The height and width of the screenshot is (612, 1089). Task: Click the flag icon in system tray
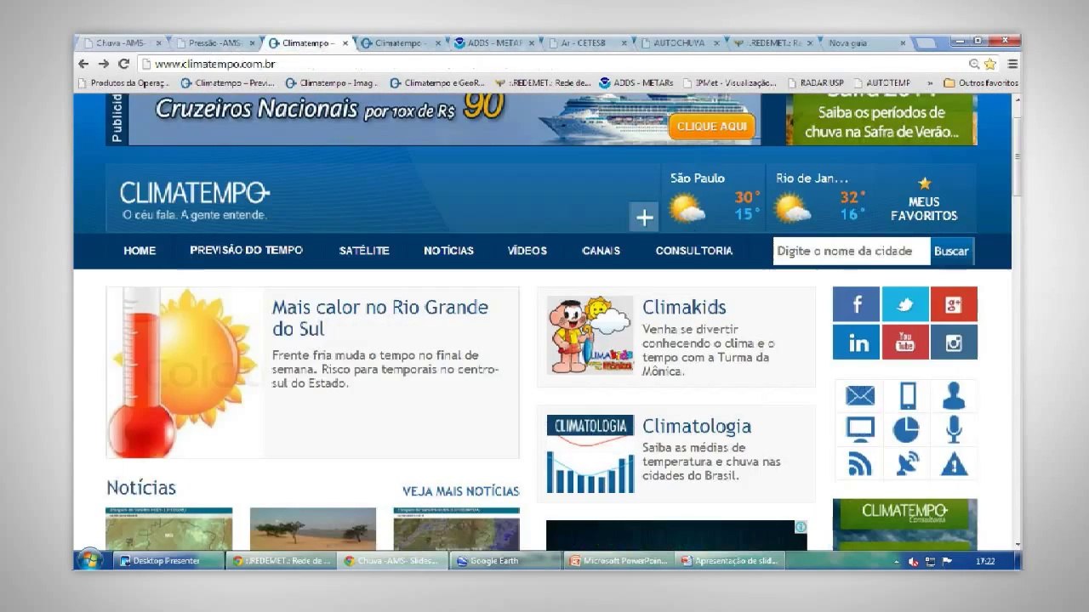[947, 561]
